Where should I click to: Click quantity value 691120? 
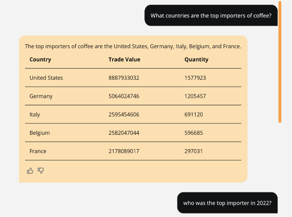pyautogui.click(x=194, y=115)
